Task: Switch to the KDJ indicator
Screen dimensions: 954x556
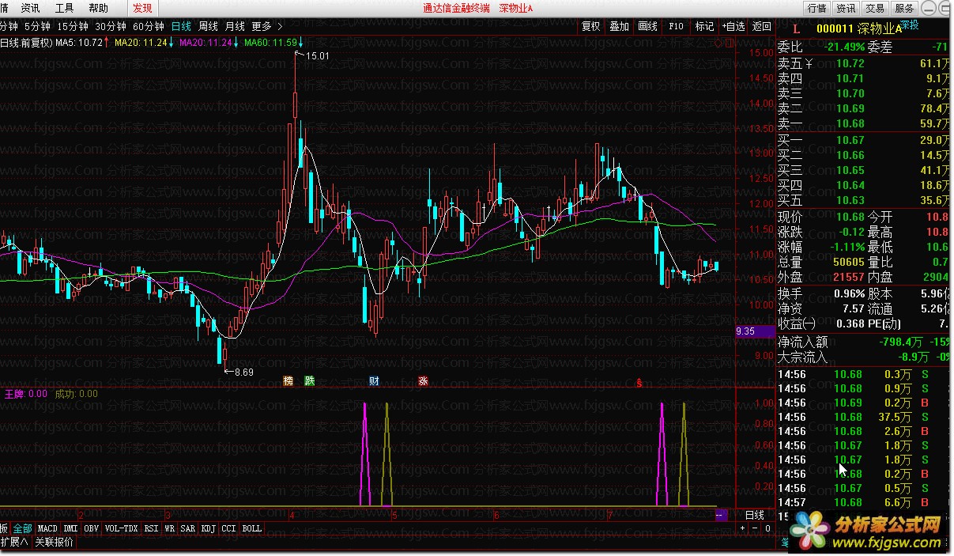Action: [209, 528]
